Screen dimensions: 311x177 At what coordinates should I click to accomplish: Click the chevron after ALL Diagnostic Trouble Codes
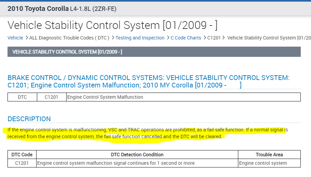pyautogui.click(x=112, y=38)
